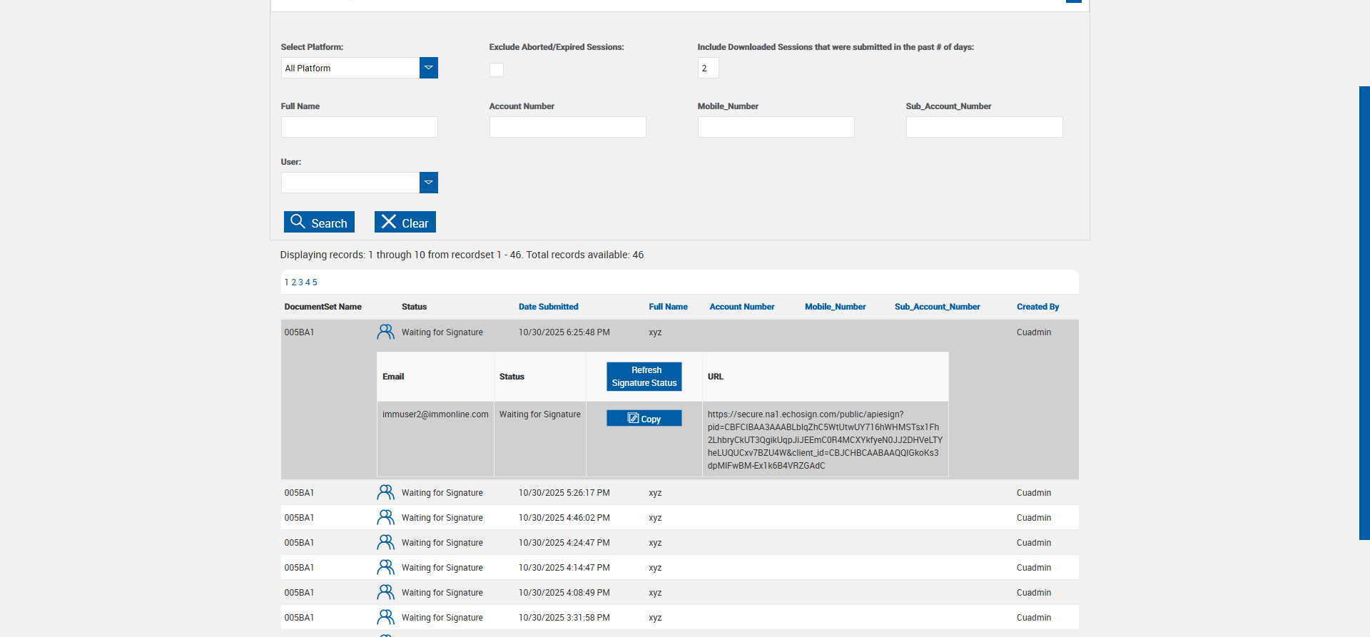Copy the signing URL
1370x637 pixels.
644,419
